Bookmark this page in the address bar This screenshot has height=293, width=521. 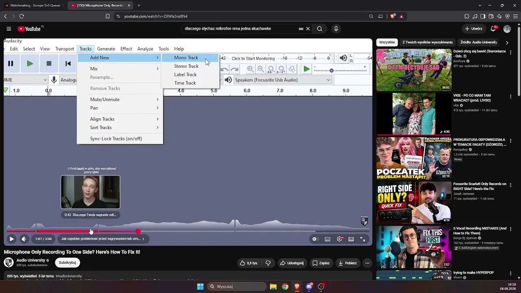click(x=107, y=16)
